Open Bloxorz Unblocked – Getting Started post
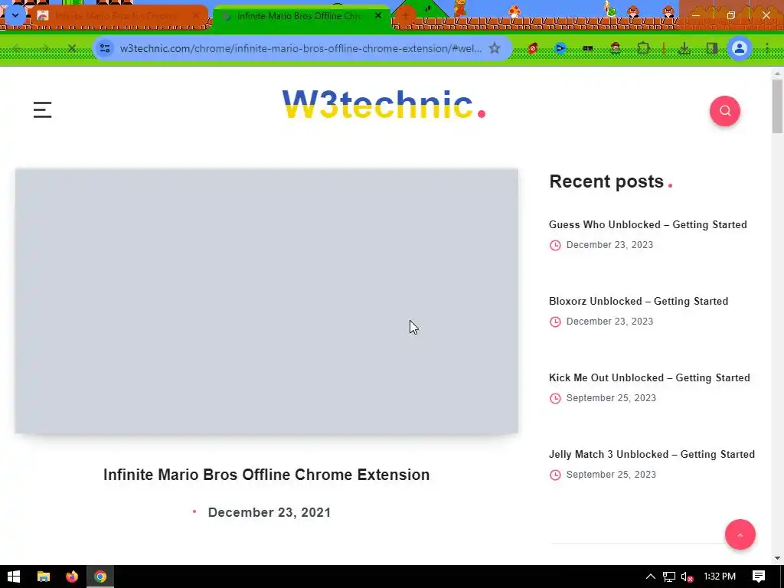784x588 pixels. 639,301
